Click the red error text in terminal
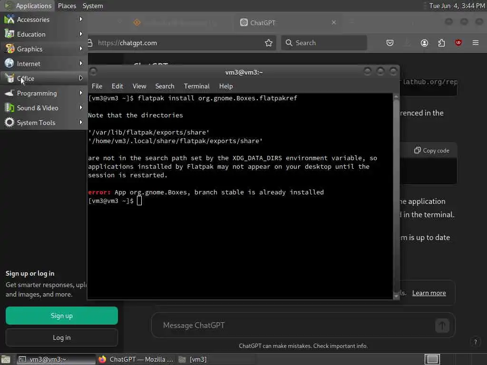Screen dimensions: 487x365 pyautogui.click(x=99, y=192)
